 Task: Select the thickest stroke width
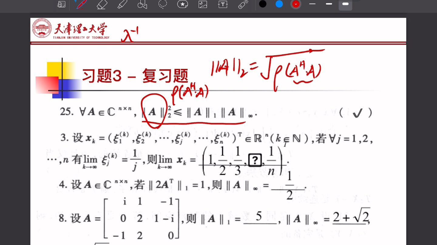345,4
